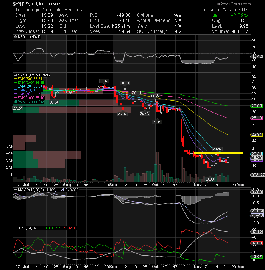265x270 pixels.
Task: Click the VWAP value 19.64
Action: pyautogui.click(x=125, y=31)
